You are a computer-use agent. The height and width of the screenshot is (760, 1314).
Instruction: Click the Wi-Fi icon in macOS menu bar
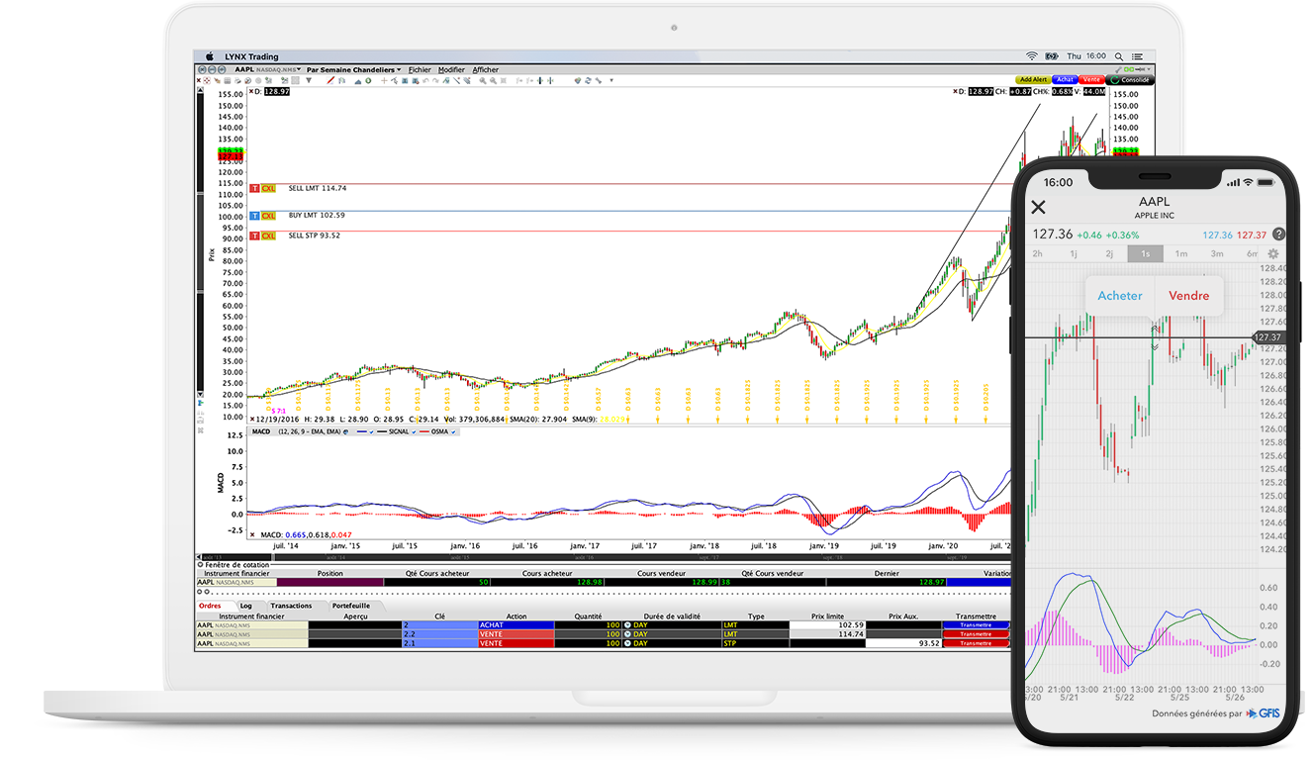(1032, 56)
